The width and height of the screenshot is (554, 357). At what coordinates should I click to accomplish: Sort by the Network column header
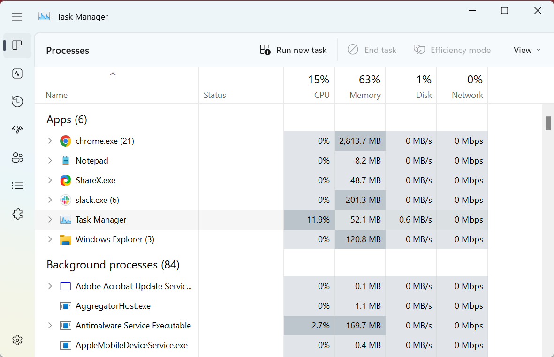pos(463,86)
